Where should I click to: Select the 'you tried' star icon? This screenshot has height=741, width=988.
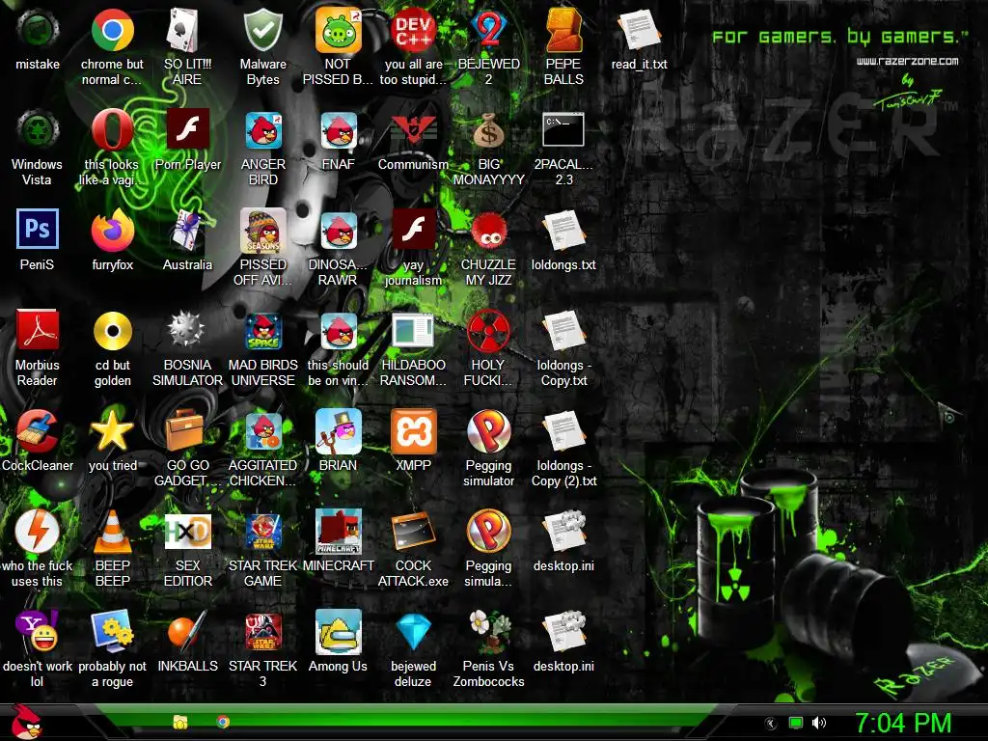point(112,430)
